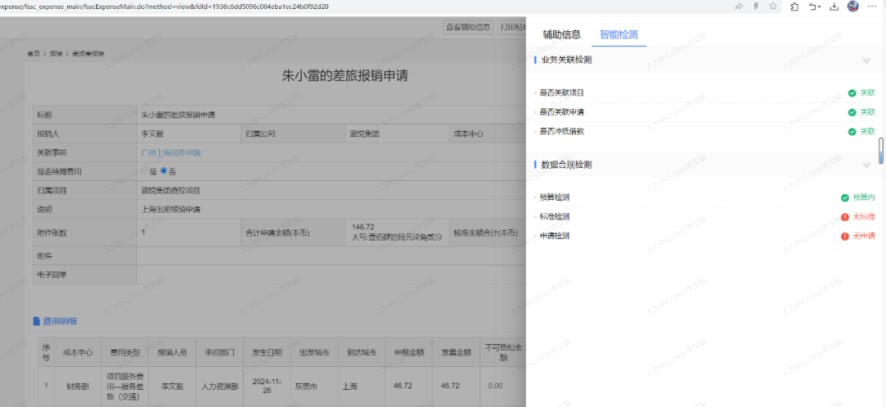Click the 业务关联检测 section header
This screenshot has width=886, height=407.
566,60
